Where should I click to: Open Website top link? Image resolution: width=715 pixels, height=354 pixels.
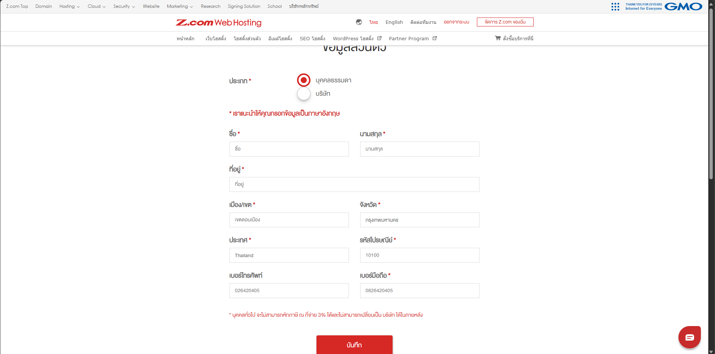pos(151,6)
